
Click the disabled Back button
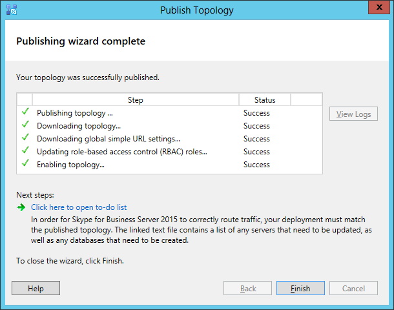click(x=247, y=288)
